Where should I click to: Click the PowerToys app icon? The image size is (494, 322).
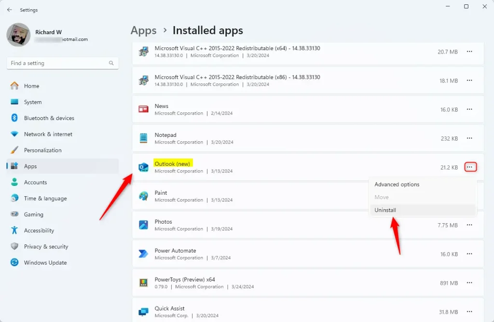[143, 282]
